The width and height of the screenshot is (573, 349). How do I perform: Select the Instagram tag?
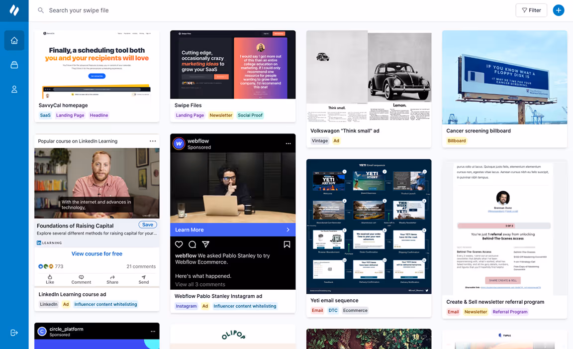[x=187, y=306]
